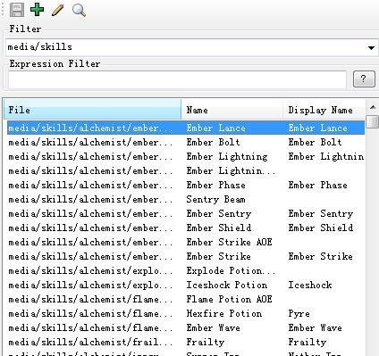Click the question mark help button
Screen dimensions: 379x356
tap(364, 79)
